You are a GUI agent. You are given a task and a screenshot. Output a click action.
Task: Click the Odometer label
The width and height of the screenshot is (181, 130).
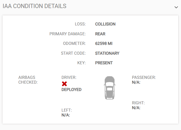pos(74,44)
